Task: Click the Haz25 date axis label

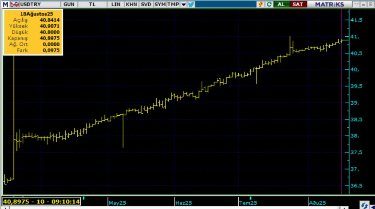Action: coord(184,203)
